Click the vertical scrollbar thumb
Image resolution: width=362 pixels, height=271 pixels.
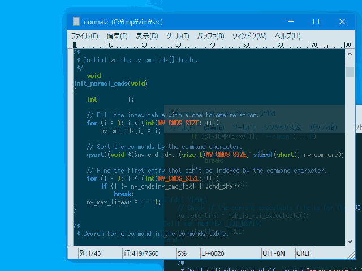350,72
